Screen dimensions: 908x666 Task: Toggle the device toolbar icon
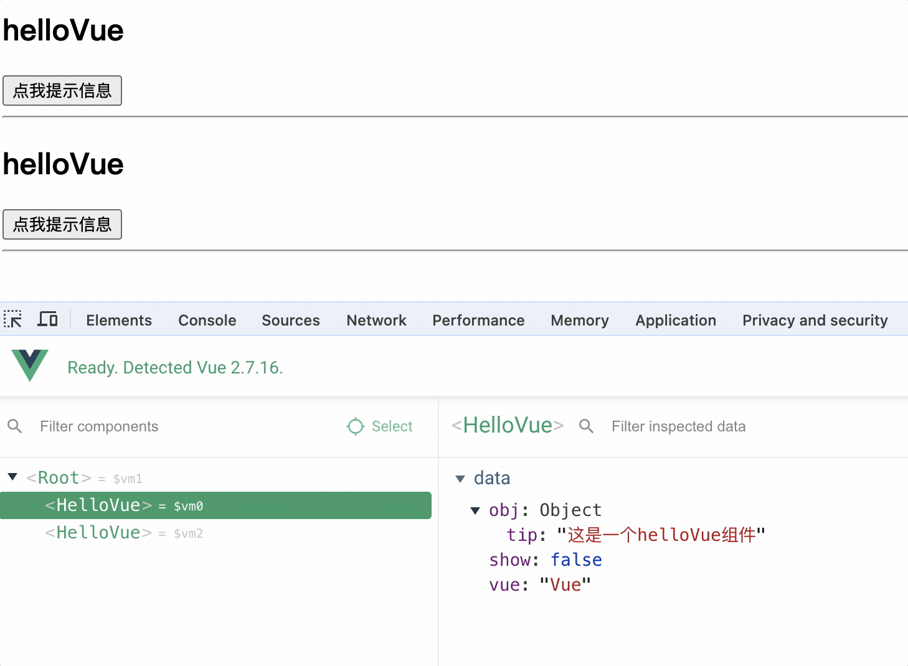(x=47, y=319)
